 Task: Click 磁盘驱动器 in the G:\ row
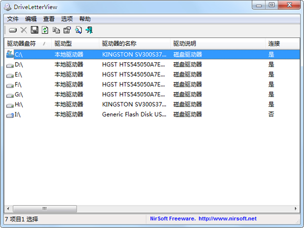pyautogui.click(x=187, y=94)
